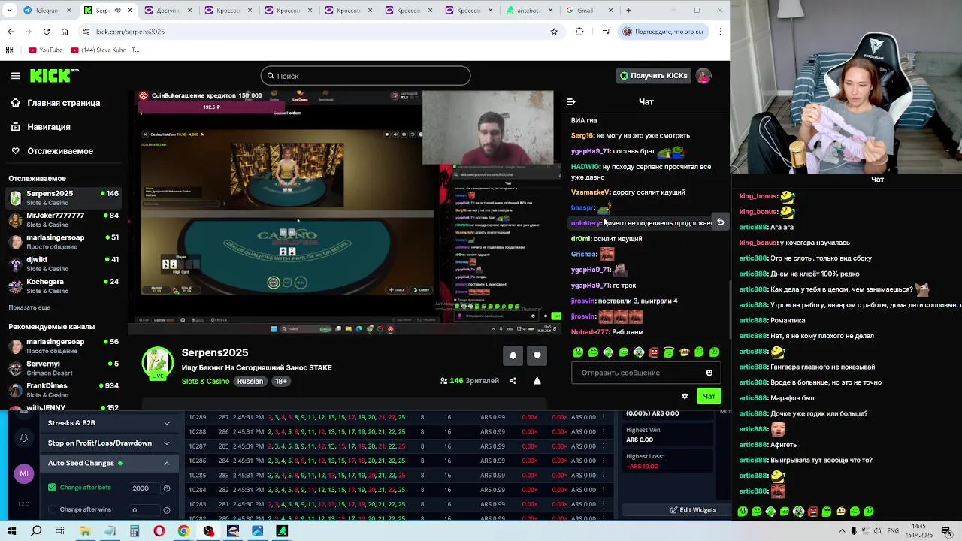Click the Получить KICKs button

pos(653,76)
